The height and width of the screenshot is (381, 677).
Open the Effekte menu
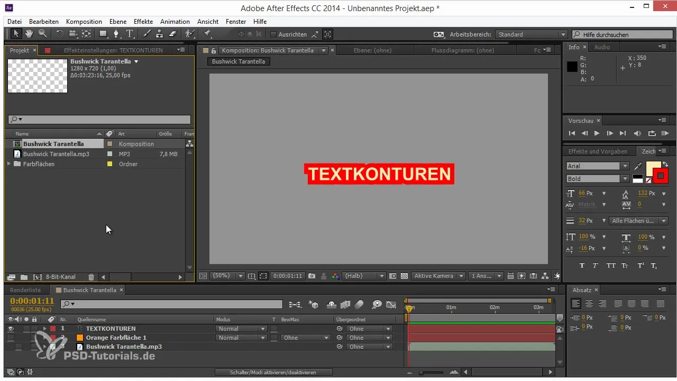coord(143,22)
